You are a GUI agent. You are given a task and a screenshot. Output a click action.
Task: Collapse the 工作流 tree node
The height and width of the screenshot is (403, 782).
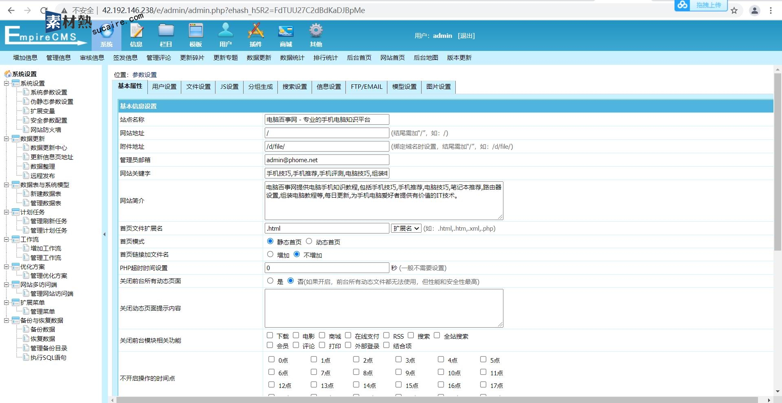pos(6,239)
